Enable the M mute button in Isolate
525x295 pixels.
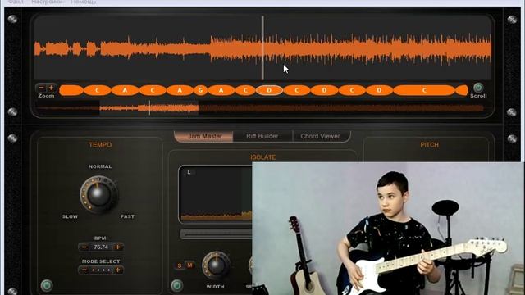[x=189, y=265]
